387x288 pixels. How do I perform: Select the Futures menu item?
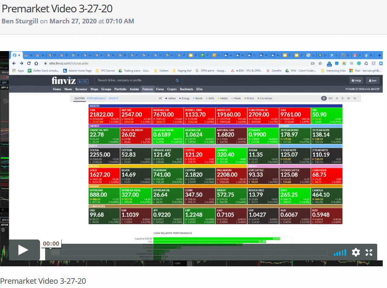pos(148,89)
